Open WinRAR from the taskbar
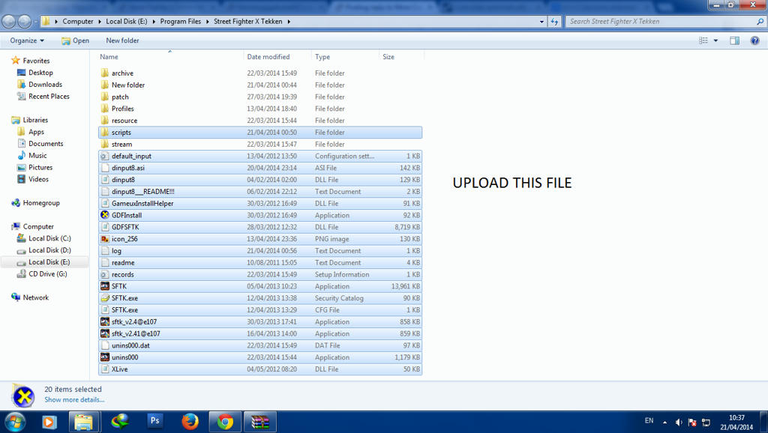 click(x=260, y=422)
